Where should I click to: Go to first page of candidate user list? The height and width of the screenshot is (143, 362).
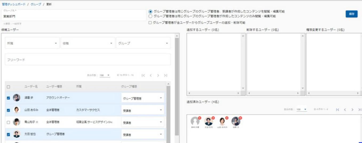(x=143, y=75)
